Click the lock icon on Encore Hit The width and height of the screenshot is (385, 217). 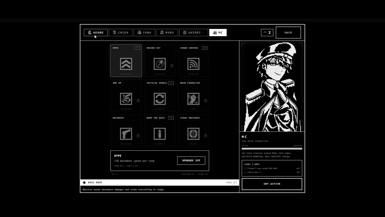[x=172, y=66]
